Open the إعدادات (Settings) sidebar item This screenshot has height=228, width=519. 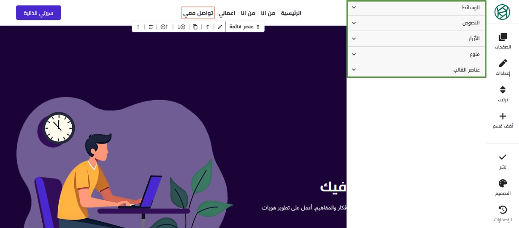503,67
